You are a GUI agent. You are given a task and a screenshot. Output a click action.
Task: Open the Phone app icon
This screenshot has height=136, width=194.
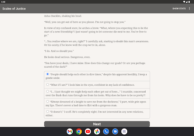pos(106,131)
